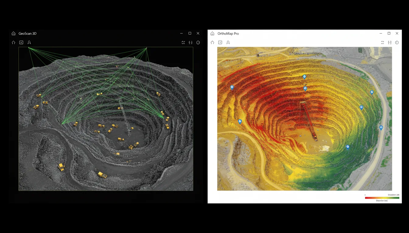Open the filter sliders tool in OrthoMap Pro
This screenshot has height=233, width=409.
[390, 42]
